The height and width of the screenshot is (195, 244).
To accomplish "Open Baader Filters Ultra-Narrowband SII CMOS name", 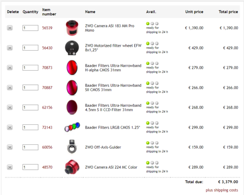I will tap(113, 88).
